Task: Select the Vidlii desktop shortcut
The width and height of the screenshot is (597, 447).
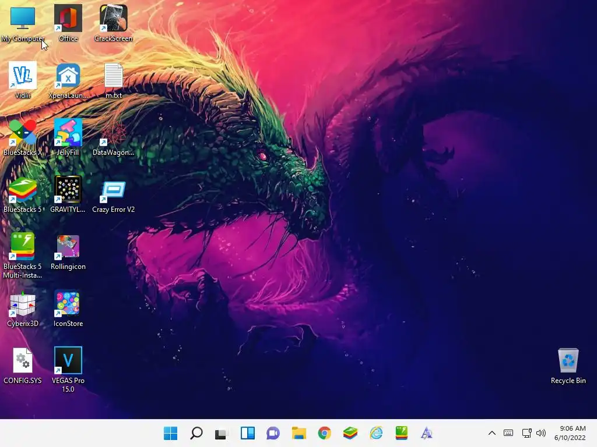Action: pyautogui.click(x=23, y=80)
